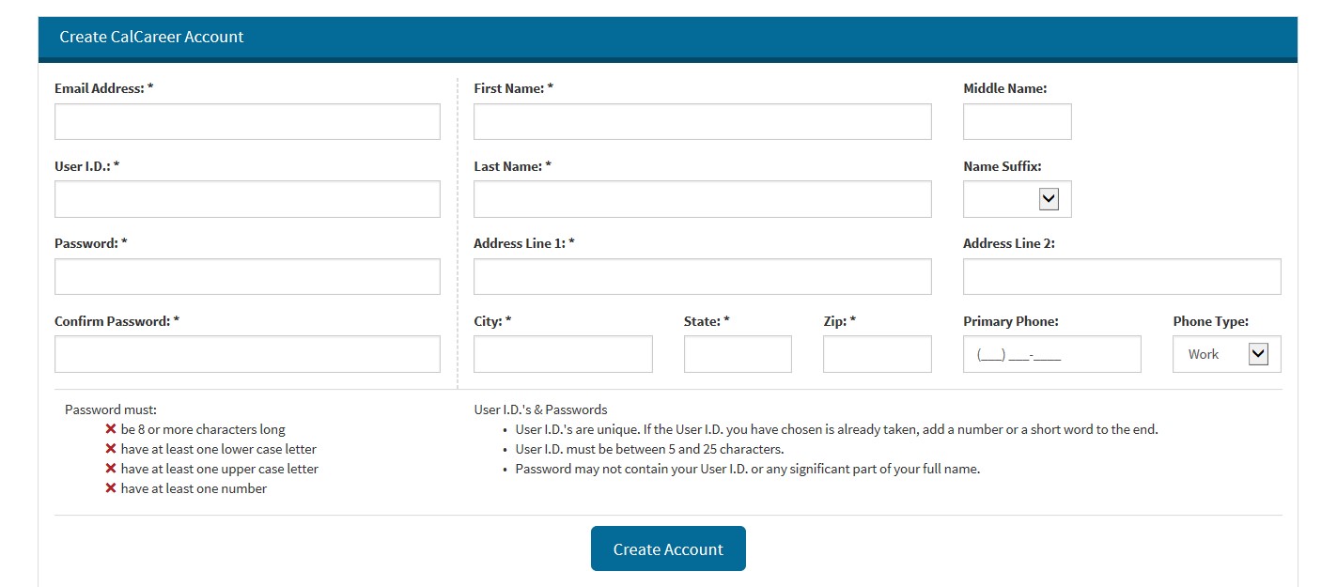The width and height of the screenshot is (1337, 587).
Task: Click the Address Line 1 field
Action: [703, 277]
